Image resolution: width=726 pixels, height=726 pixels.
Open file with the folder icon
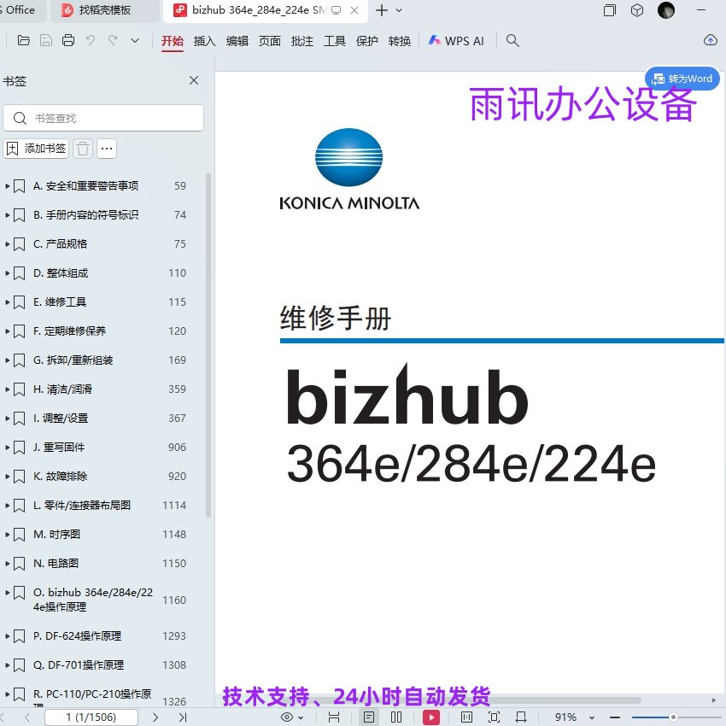coord(24,41)
